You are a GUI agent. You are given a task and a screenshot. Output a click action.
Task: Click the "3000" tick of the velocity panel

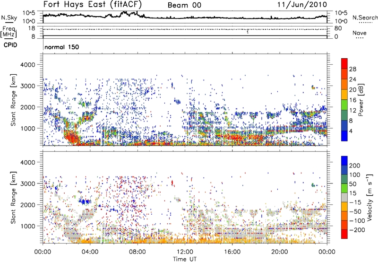28,183
